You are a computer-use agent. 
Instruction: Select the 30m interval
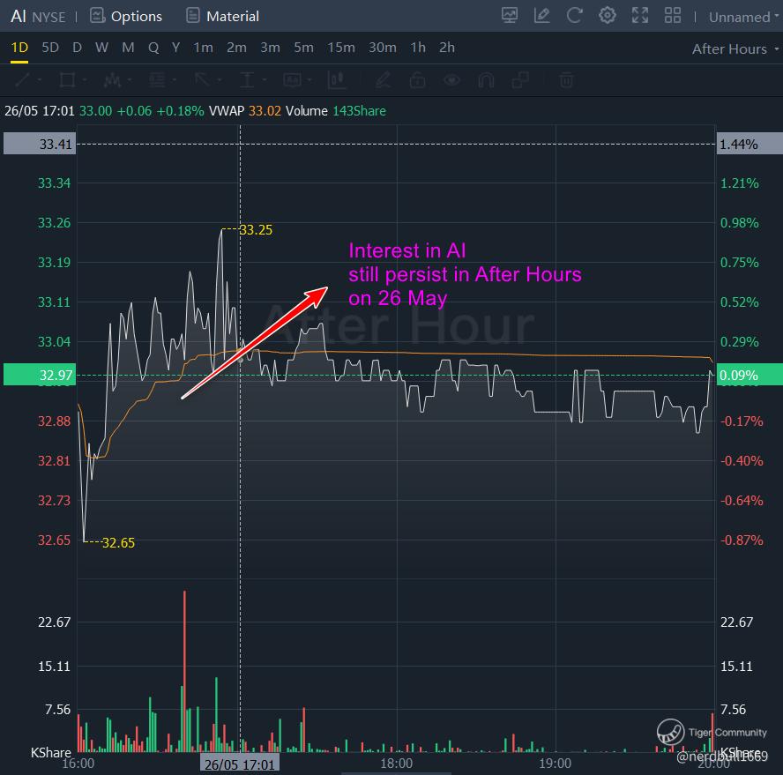(383, 48)
